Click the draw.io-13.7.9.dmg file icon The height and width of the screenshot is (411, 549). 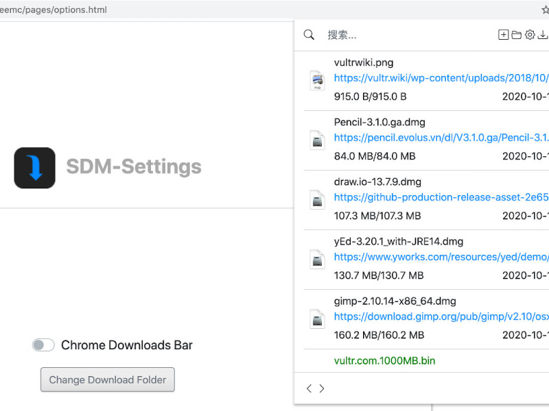click(x=317, y=199)
